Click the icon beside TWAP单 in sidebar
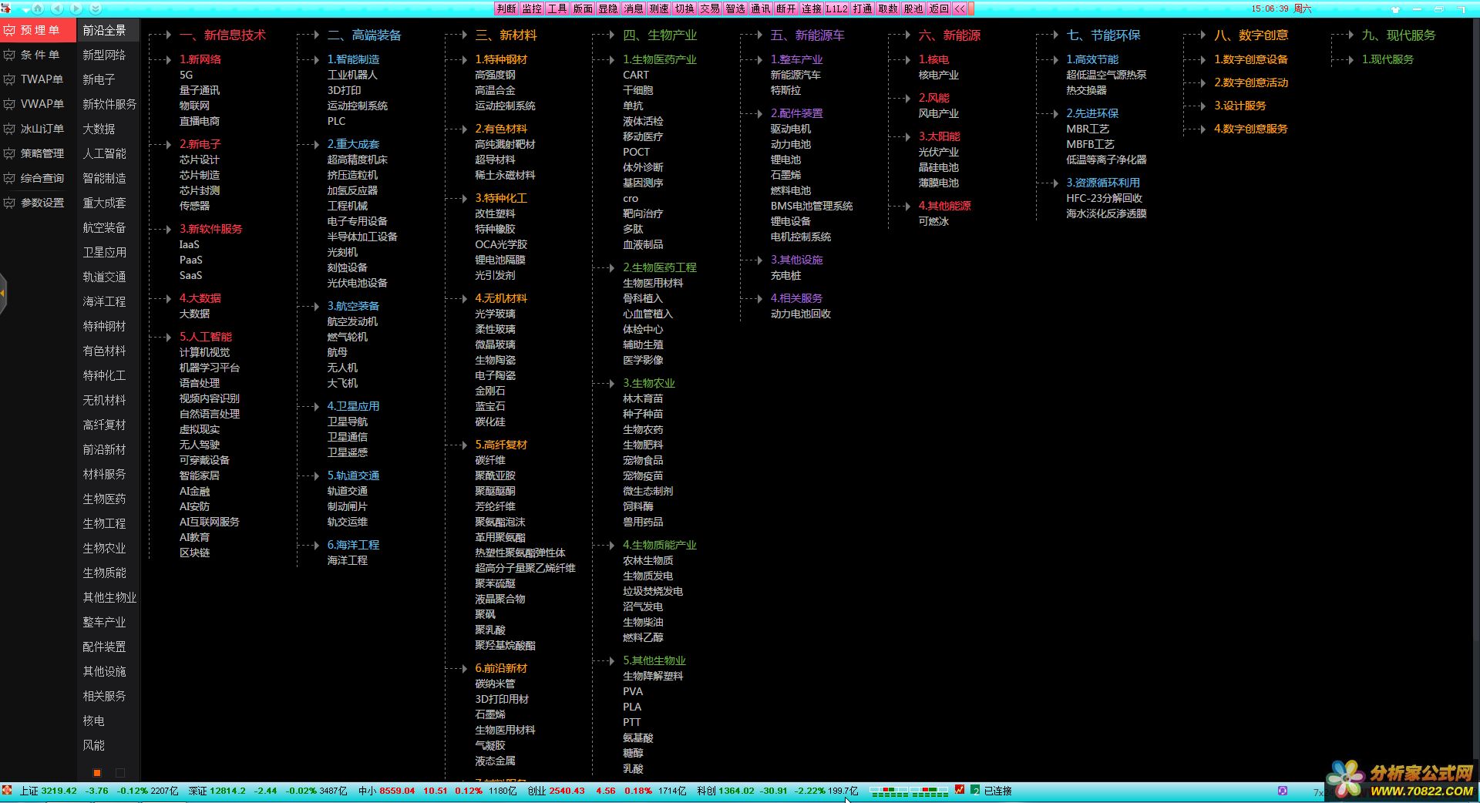The height and width of the screenshot is (803, 1480). pyautogui.click(x=9, y=79)
